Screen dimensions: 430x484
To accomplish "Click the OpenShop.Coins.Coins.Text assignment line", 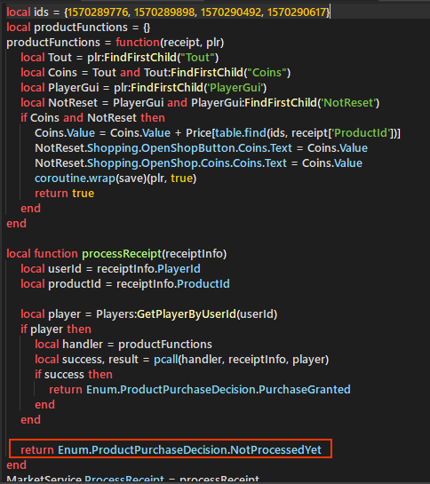I will pos(199,163).
